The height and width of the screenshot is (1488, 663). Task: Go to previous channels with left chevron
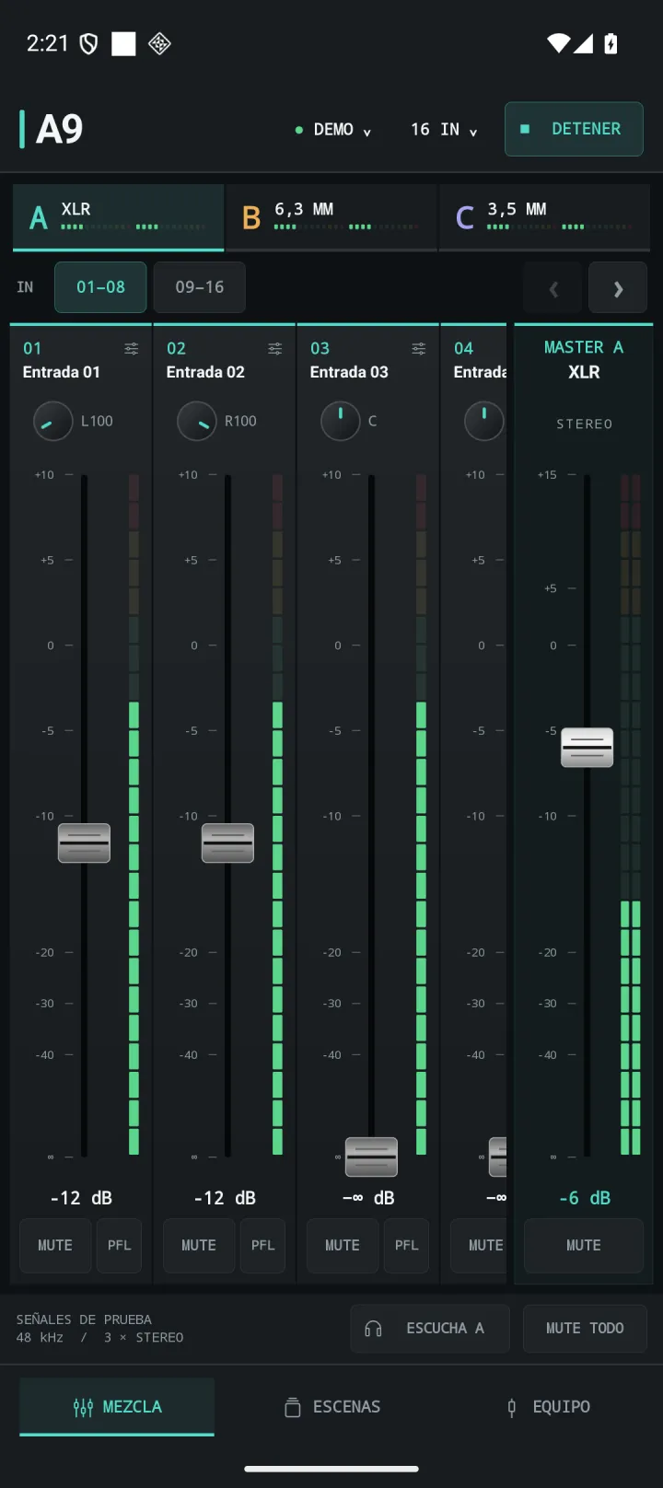(x=553, y=289)
